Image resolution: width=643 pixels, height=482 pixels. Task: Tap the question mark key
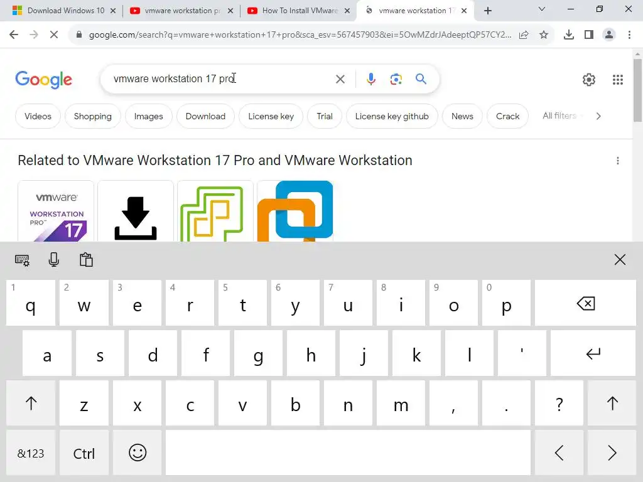[559, 404]
